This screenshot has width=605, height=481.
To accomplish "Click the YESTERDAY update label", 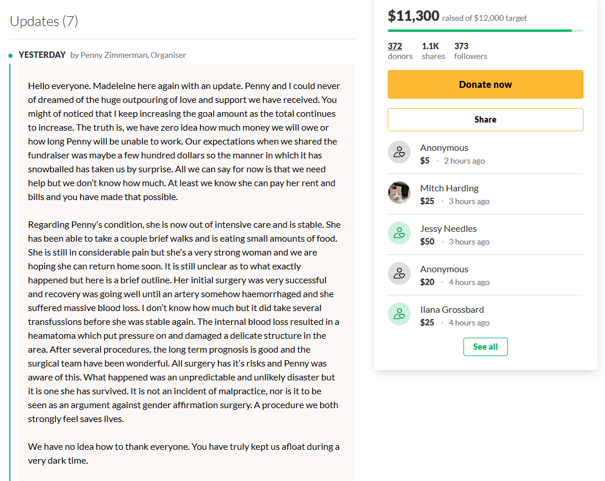I will click(x=42, y=55).
